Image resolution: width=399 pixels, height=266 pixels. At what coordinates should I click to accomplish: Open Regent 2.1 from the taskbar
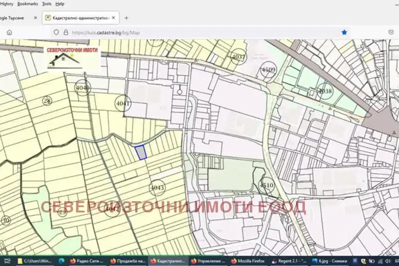tap(289, 261)
